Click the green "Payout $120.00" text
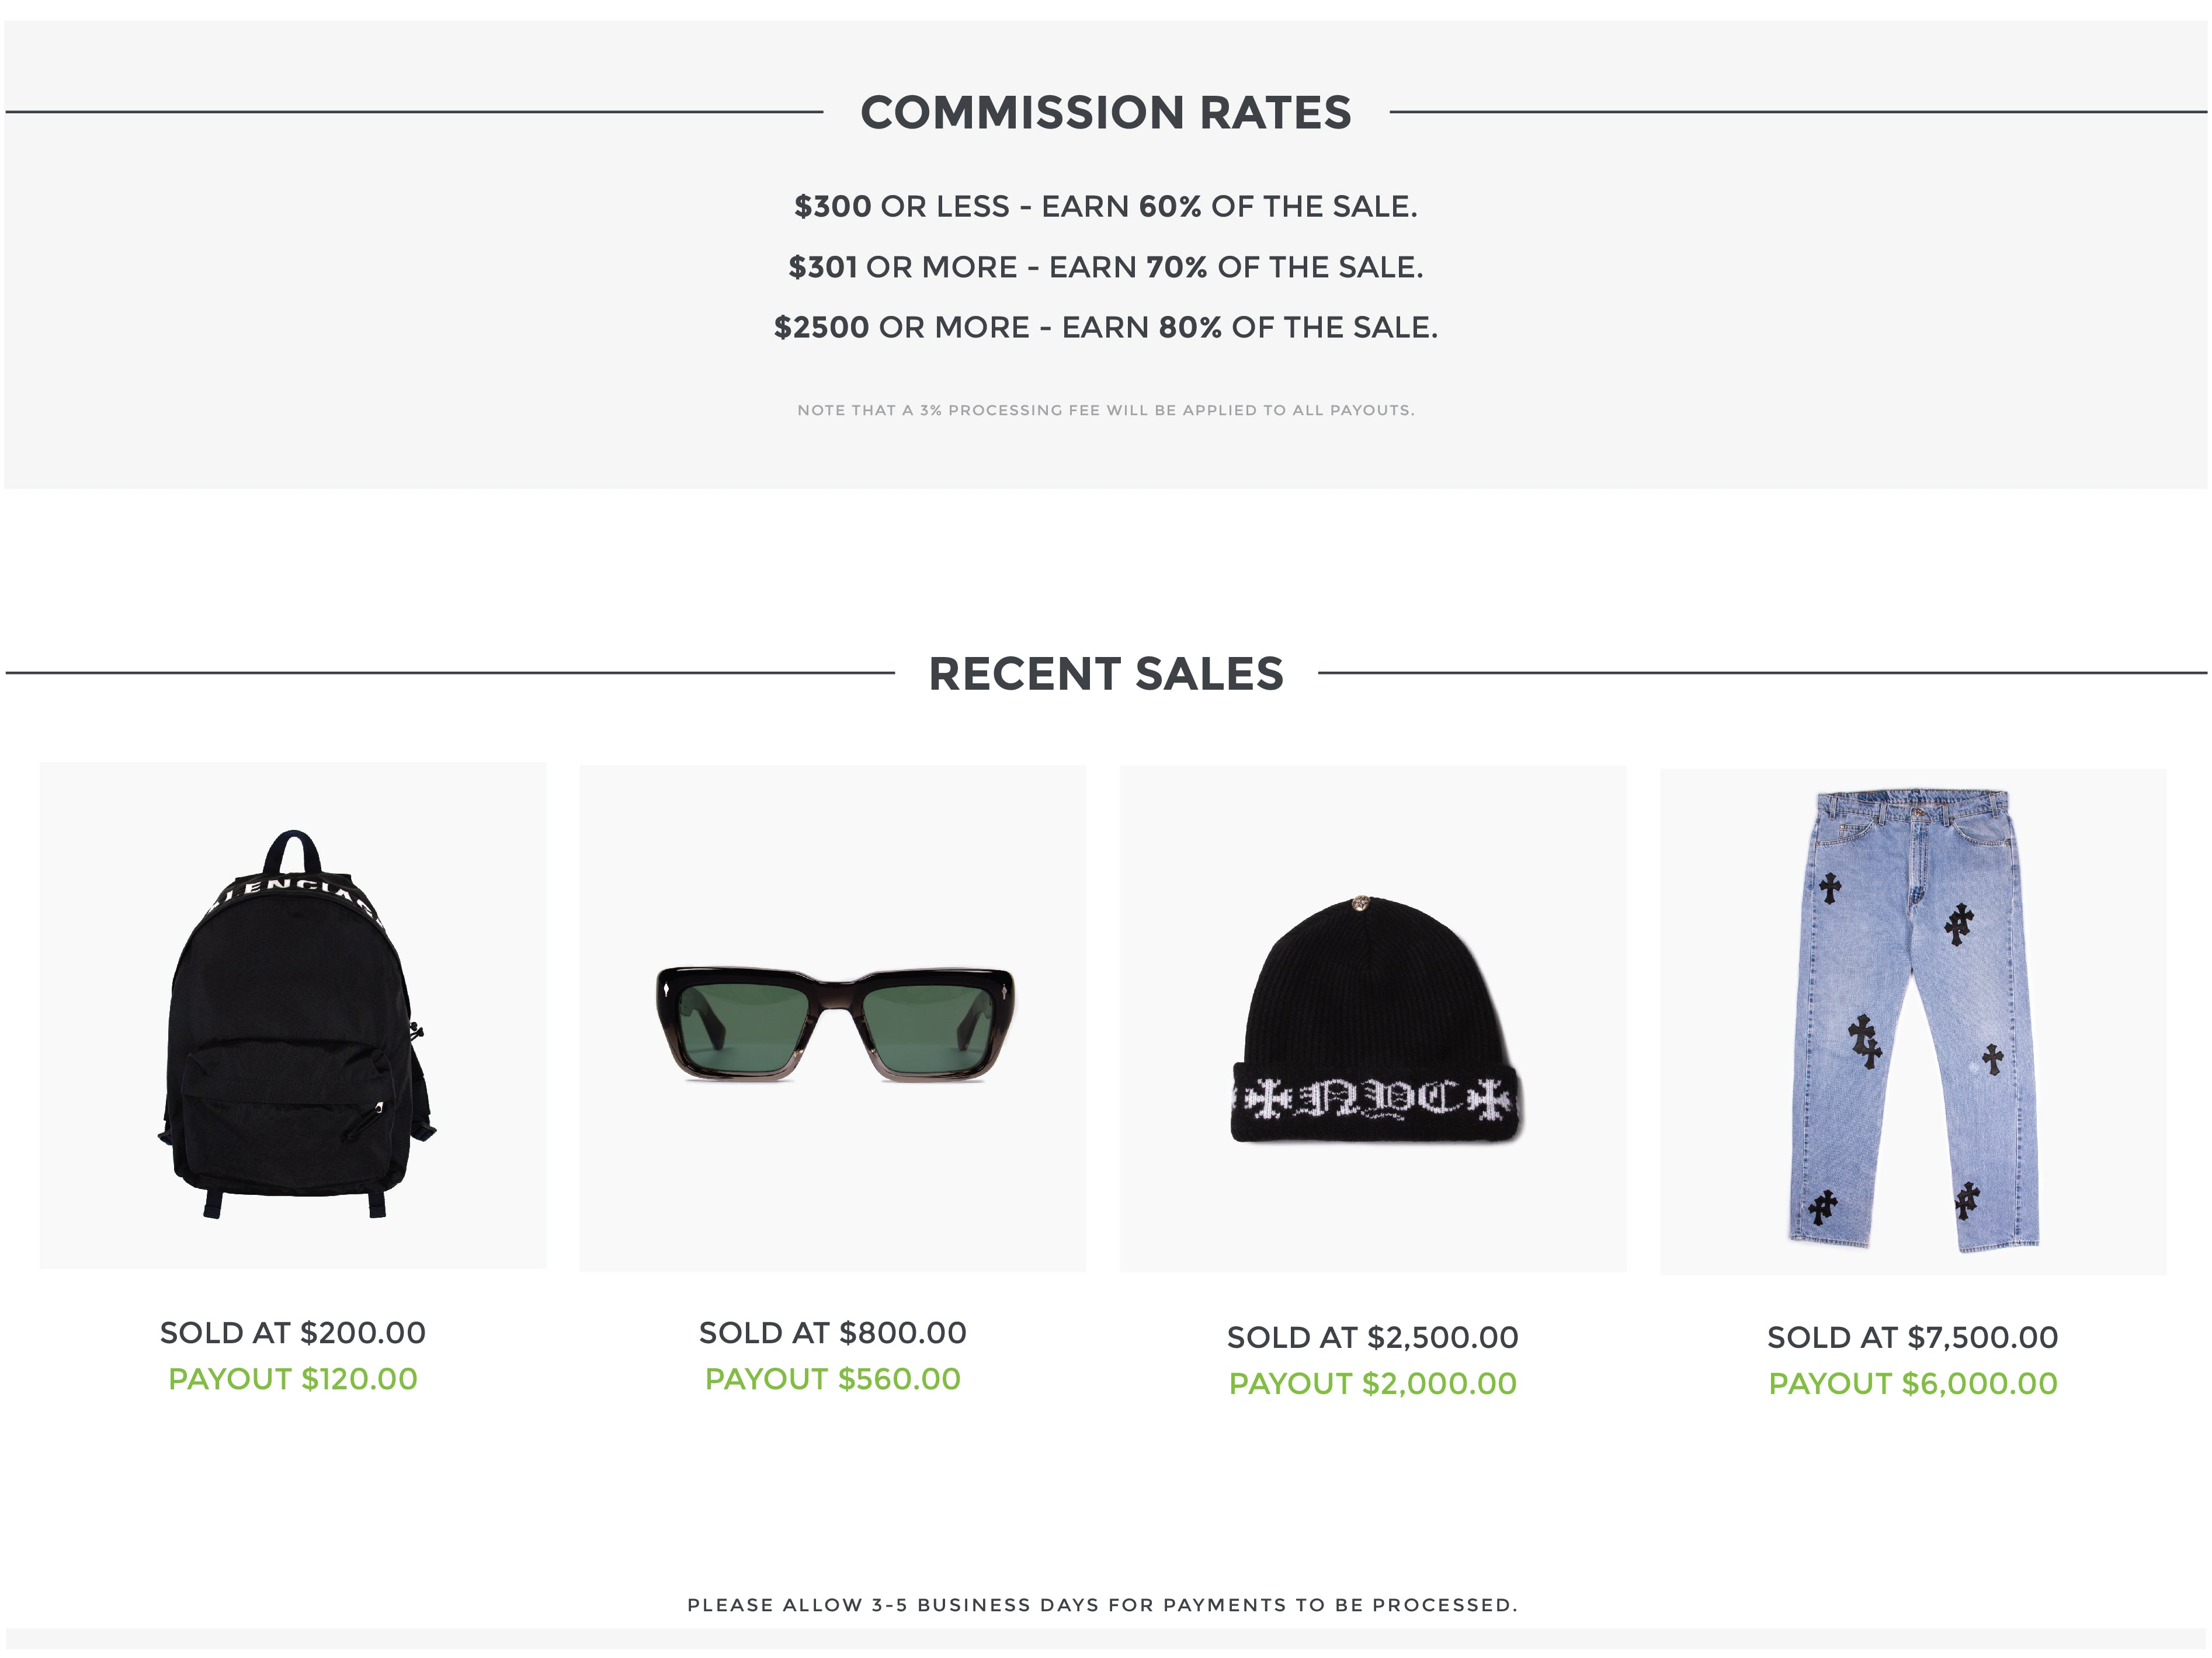The height and width of the screenshot is (1658, 2212). 293,1379
